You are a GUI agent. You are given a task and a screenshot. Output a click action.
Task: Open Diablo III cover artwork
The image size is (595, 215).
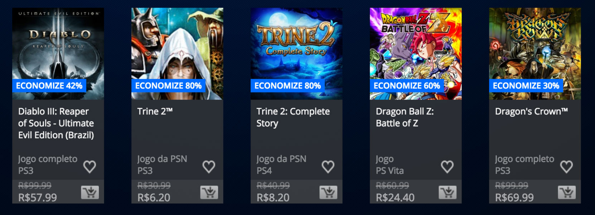[58, 54]
